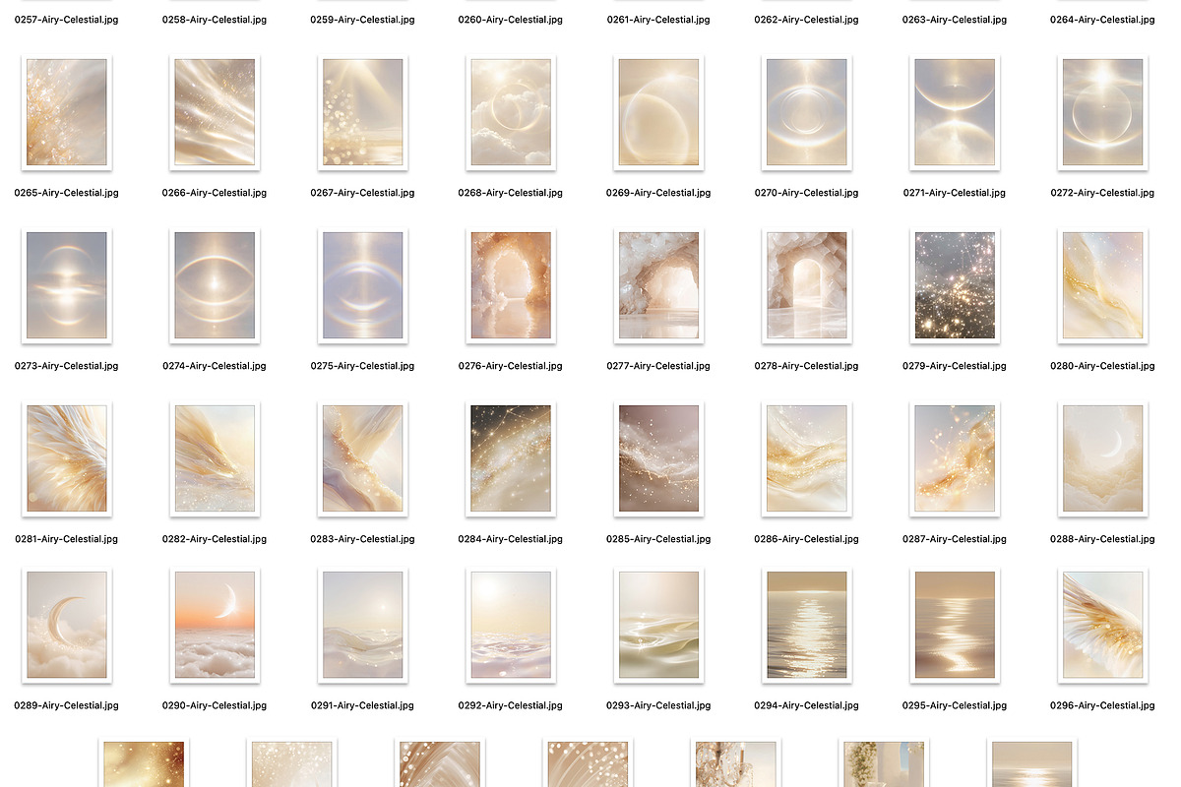Select the 0284-Airy-Celestial.jpg label

pos(511,539)
